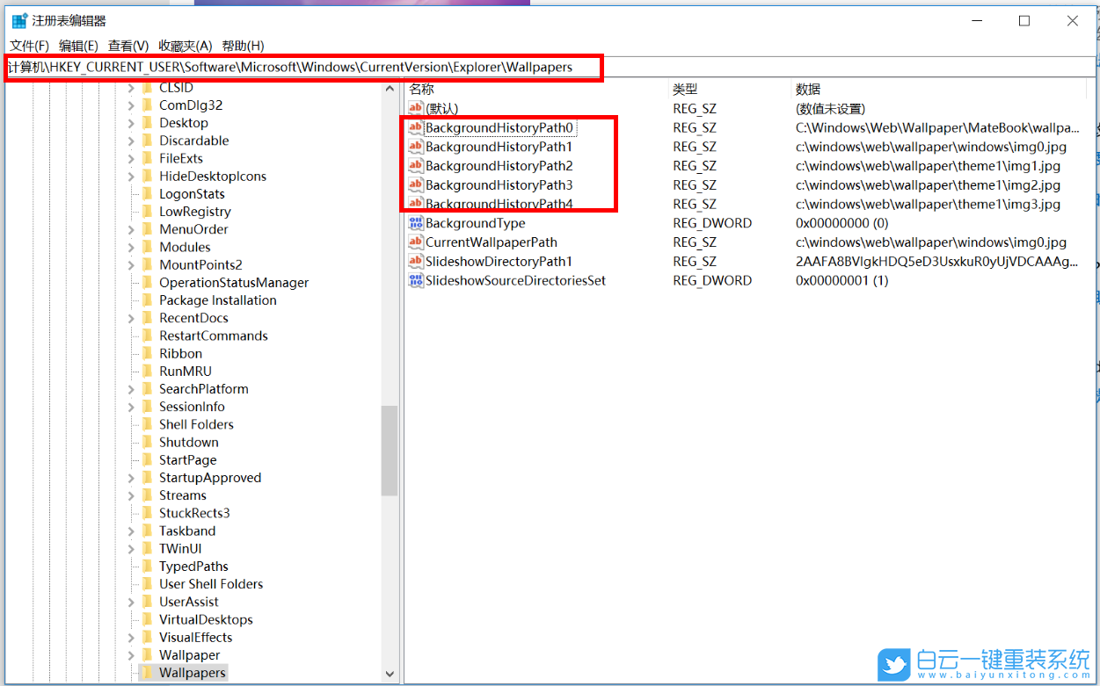Click the 名称 column header
The image size is (1100, 686).
[x=422, y=89]
